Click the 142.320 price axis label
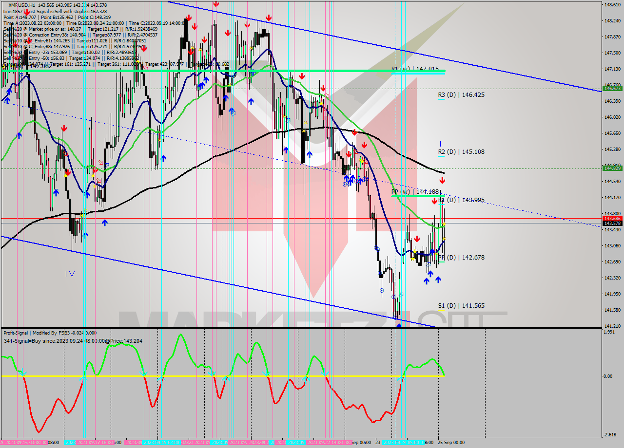 612,278
